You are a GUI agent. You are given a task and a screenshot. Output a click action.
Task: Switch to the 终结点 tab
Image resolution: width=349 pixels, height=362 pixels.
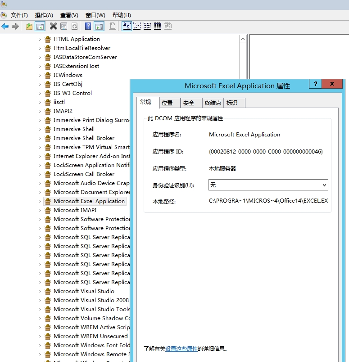(x=213, y=103)
